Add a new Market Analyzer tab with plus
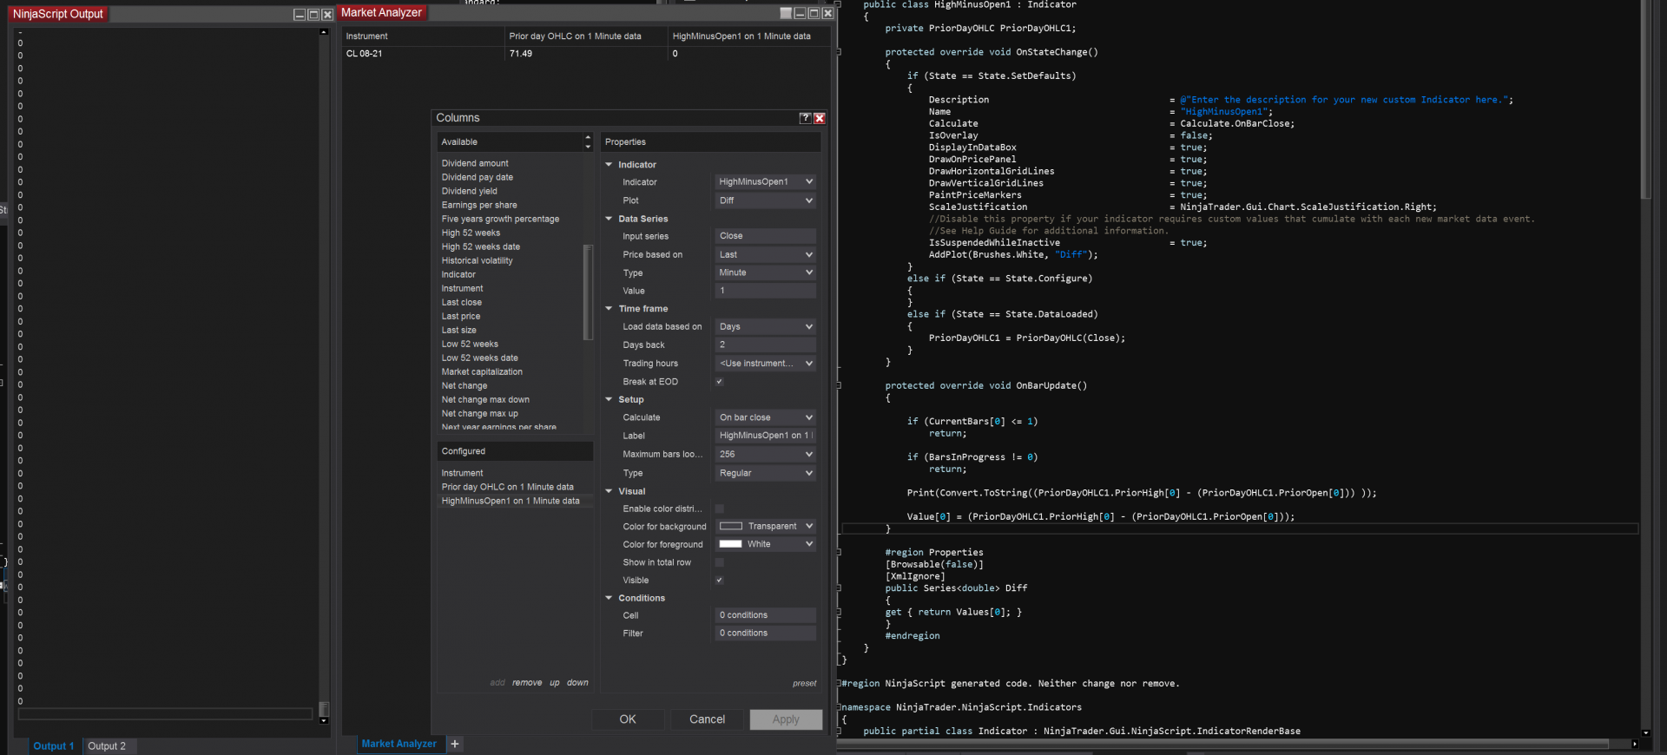The width and height of the screenshot is (1667, 755). click(x=455, y=744)
